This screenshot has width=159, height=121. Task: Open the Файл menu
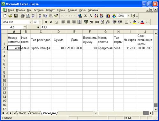pyautogui.click(x=11, y=10)
